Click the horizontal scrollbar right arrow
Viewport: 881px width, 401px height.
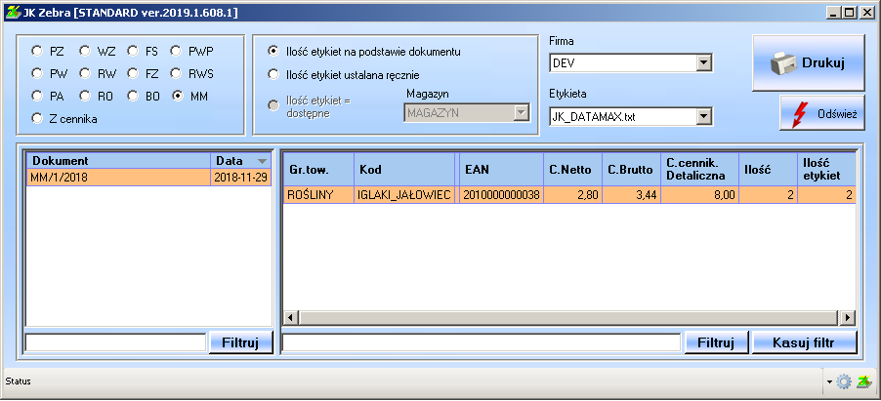[849, 318]
